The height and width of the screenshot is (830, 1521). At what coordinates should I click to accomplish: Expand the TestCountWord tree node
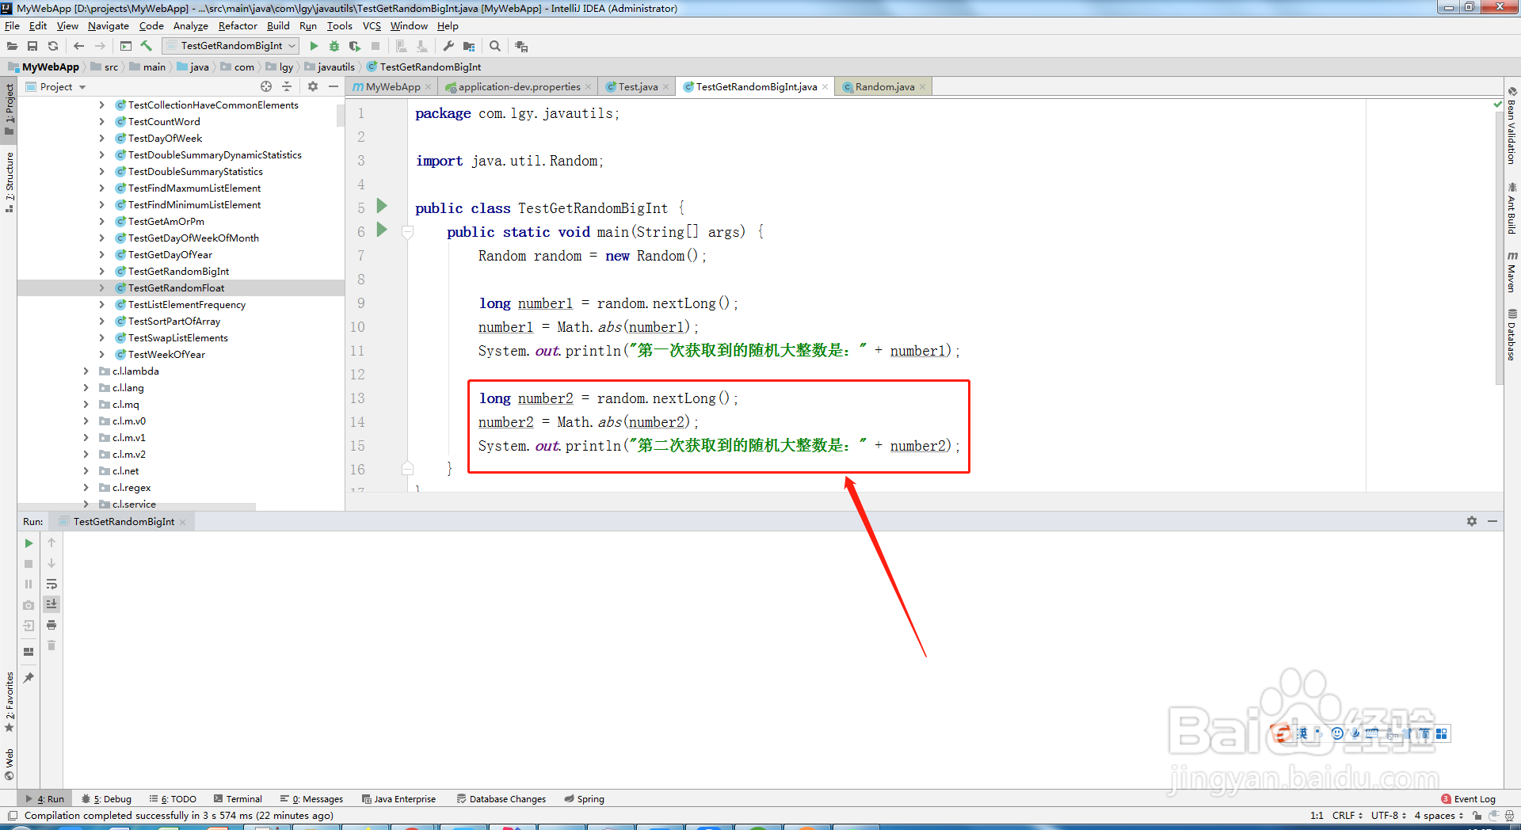click(x=101, y=121)
